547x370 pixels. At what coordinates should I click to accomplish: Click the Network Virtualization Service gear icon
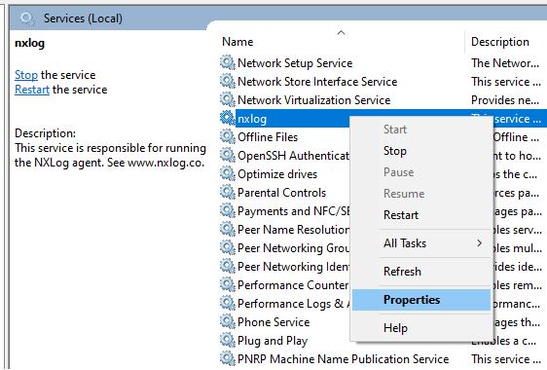(x=228, y=100)
